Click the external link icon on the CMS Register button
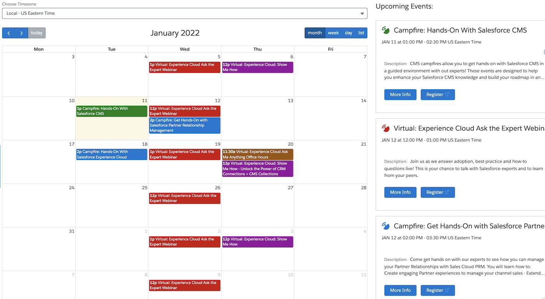Screen dimensions: 545x299 tap(447, 94)
